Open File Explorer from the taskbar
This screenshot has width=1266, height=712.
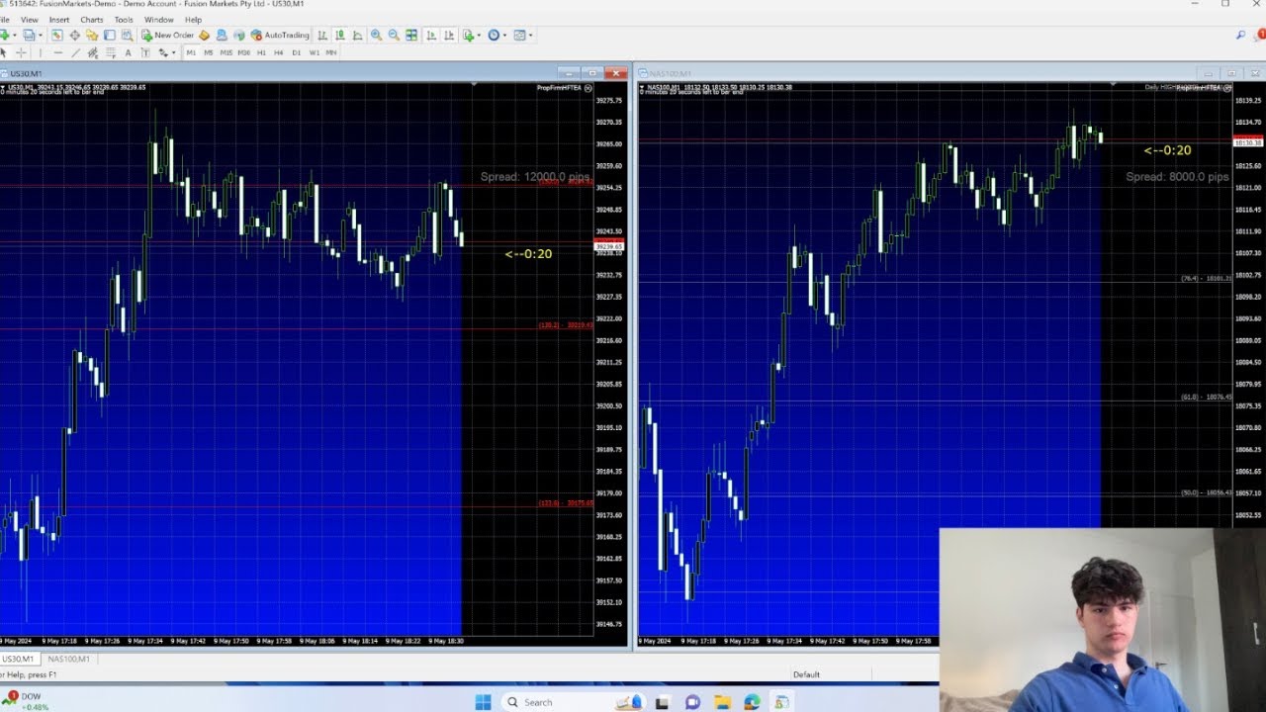722,702
